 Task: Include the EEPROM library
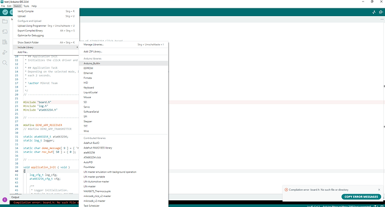click(124, 68)
